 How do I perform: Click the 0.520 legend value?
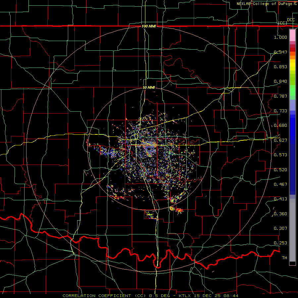[280, 170]
